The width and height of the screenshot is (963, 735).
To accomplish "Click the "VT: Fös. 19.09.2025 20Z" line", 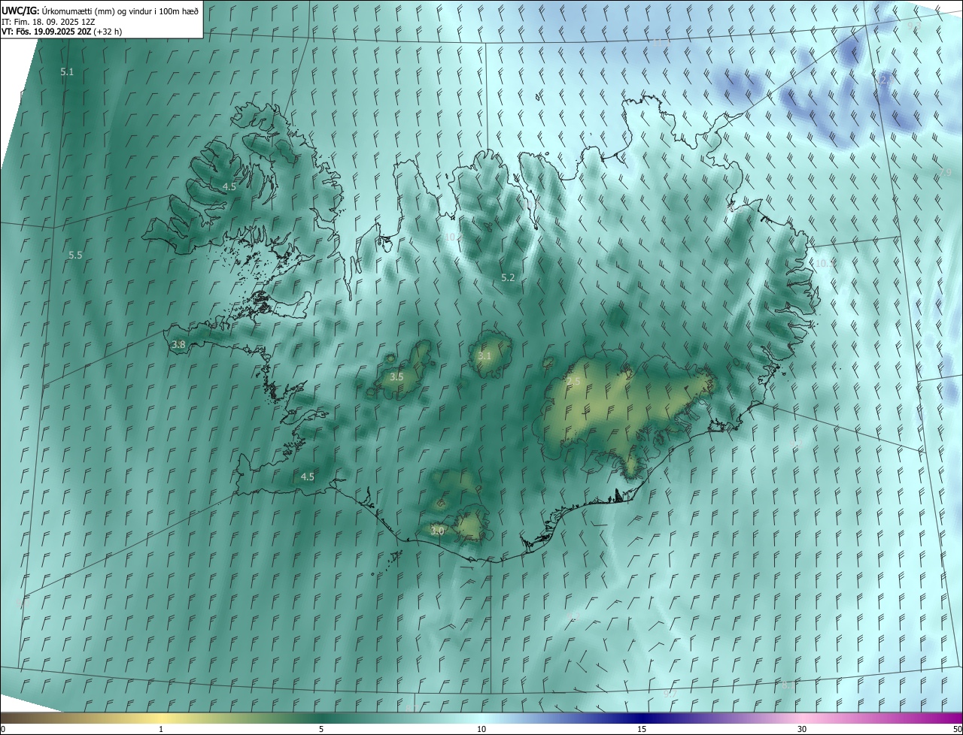I will pyautogui.click(x=62, y=32).
